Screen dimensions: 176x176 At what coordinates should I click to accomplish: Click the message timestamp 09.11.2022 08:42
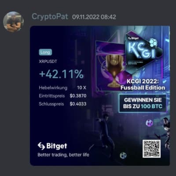[x=94, y=17]
